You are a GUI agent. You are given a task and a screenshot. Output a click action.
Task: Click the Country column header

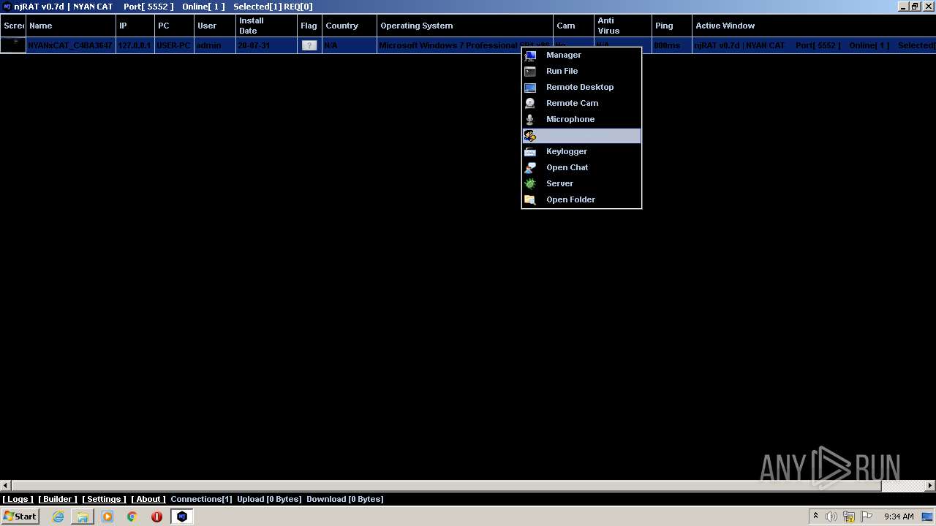(350, 26)
